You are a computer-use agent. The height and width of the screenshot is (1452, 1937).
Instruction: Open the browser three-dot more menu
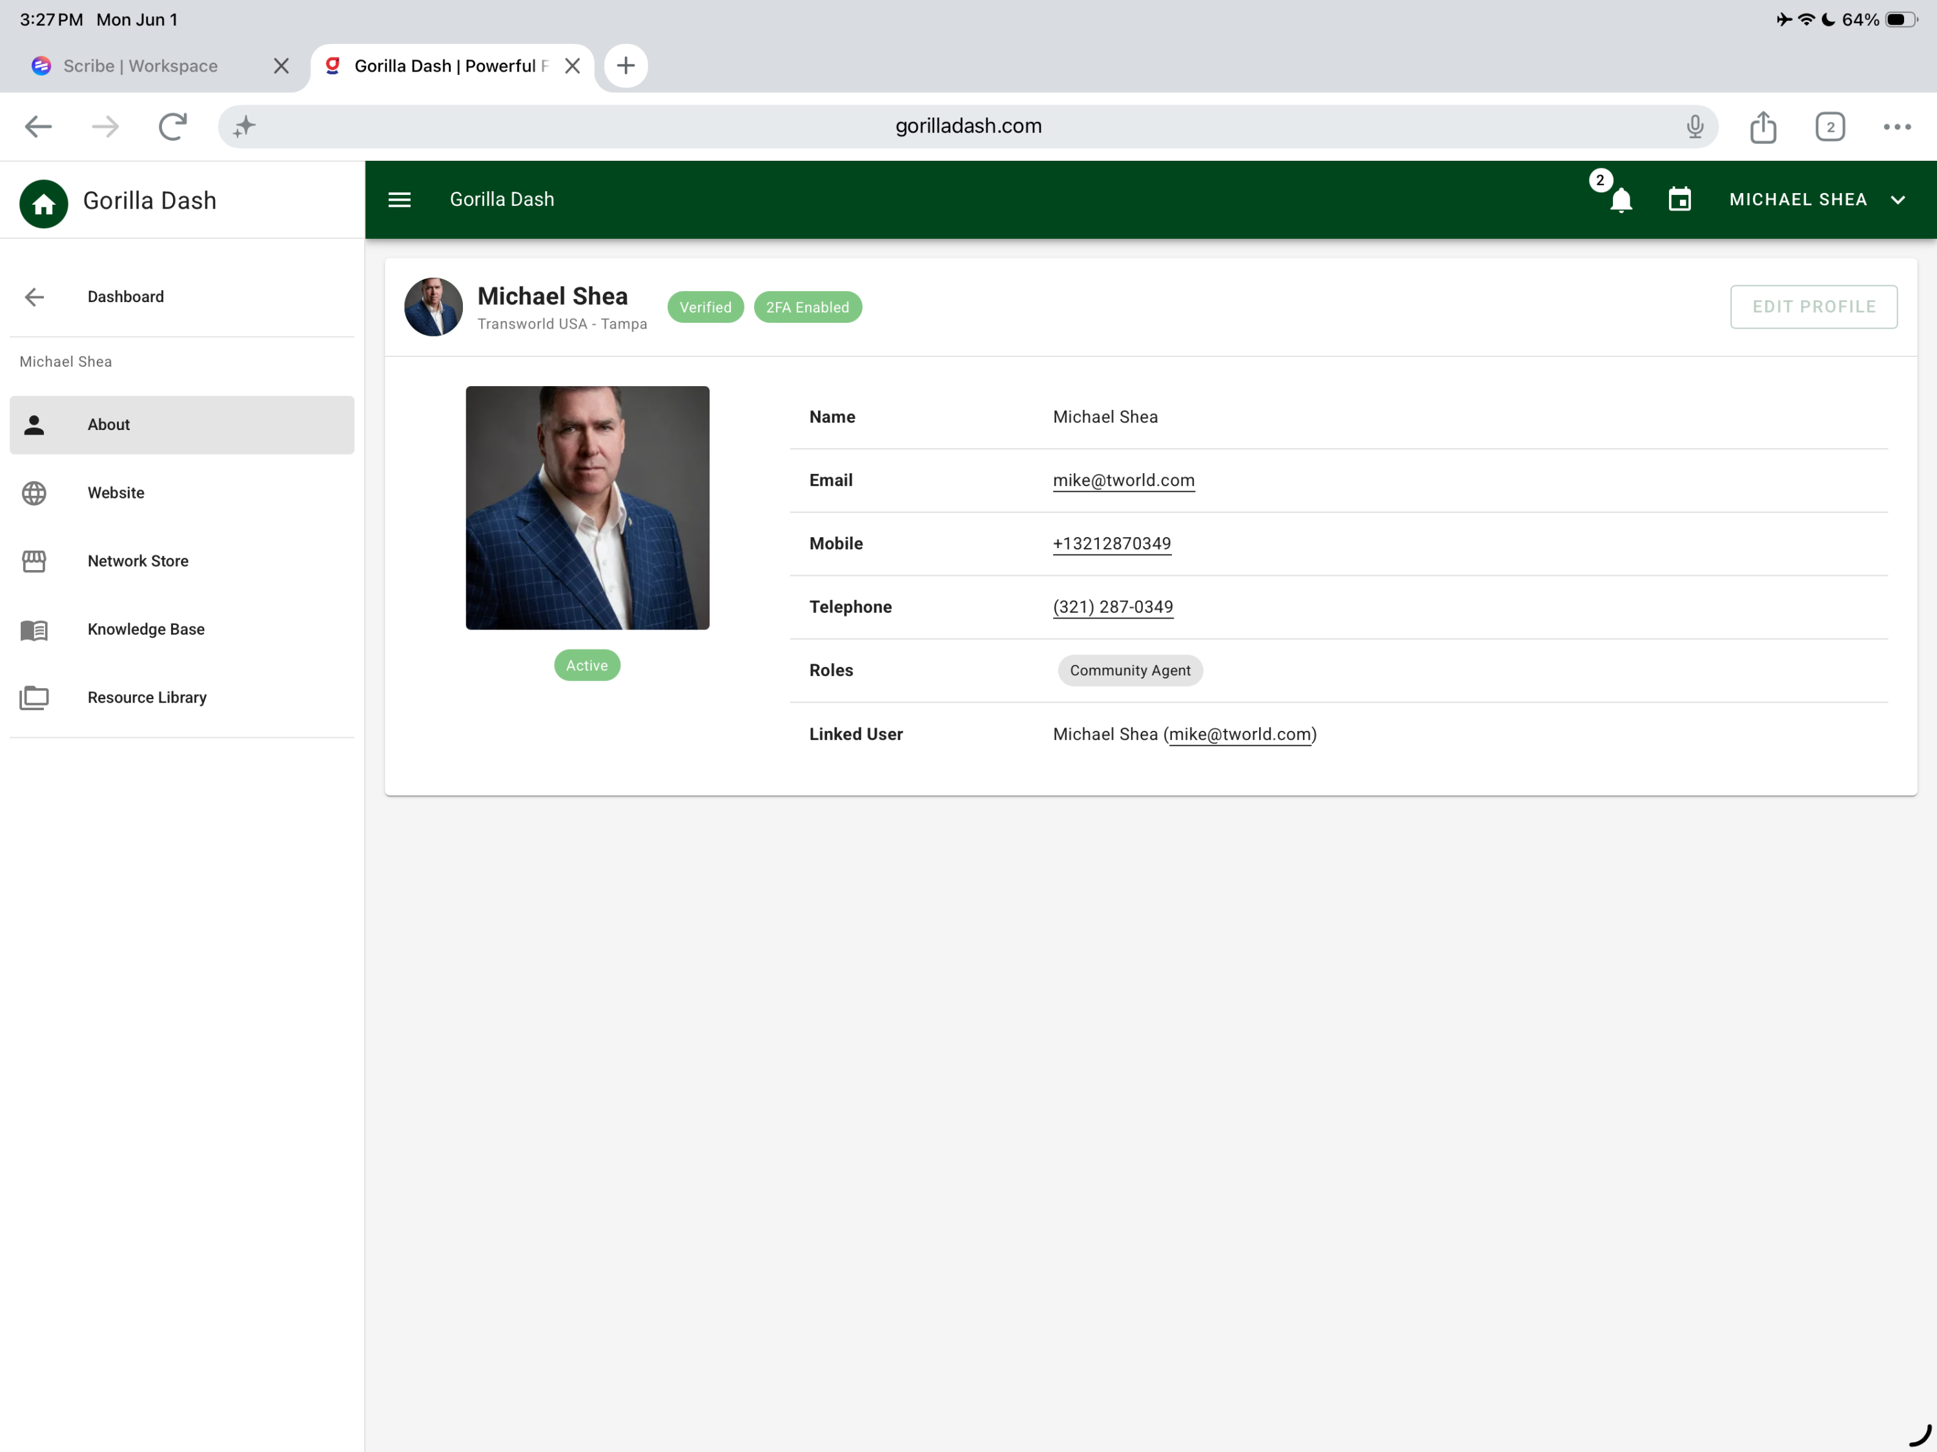tap(1897, 127)
